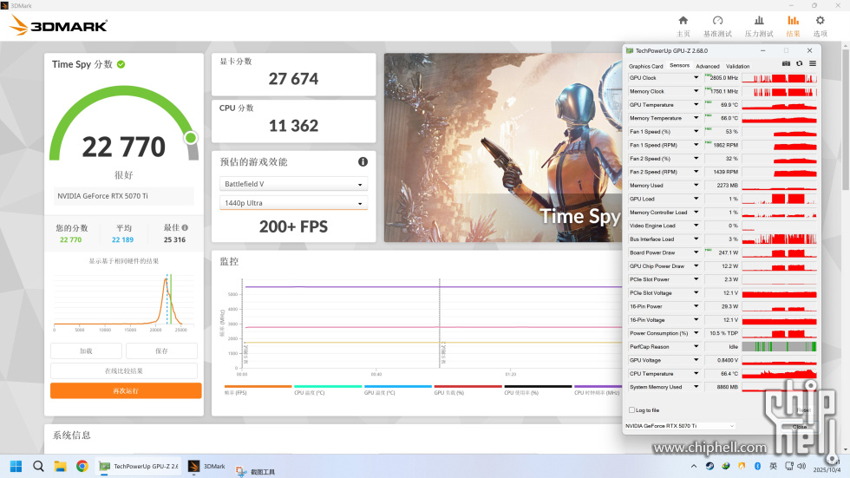Click the taskbar date and time
850x478 pixels.
[x=827, y=466]
